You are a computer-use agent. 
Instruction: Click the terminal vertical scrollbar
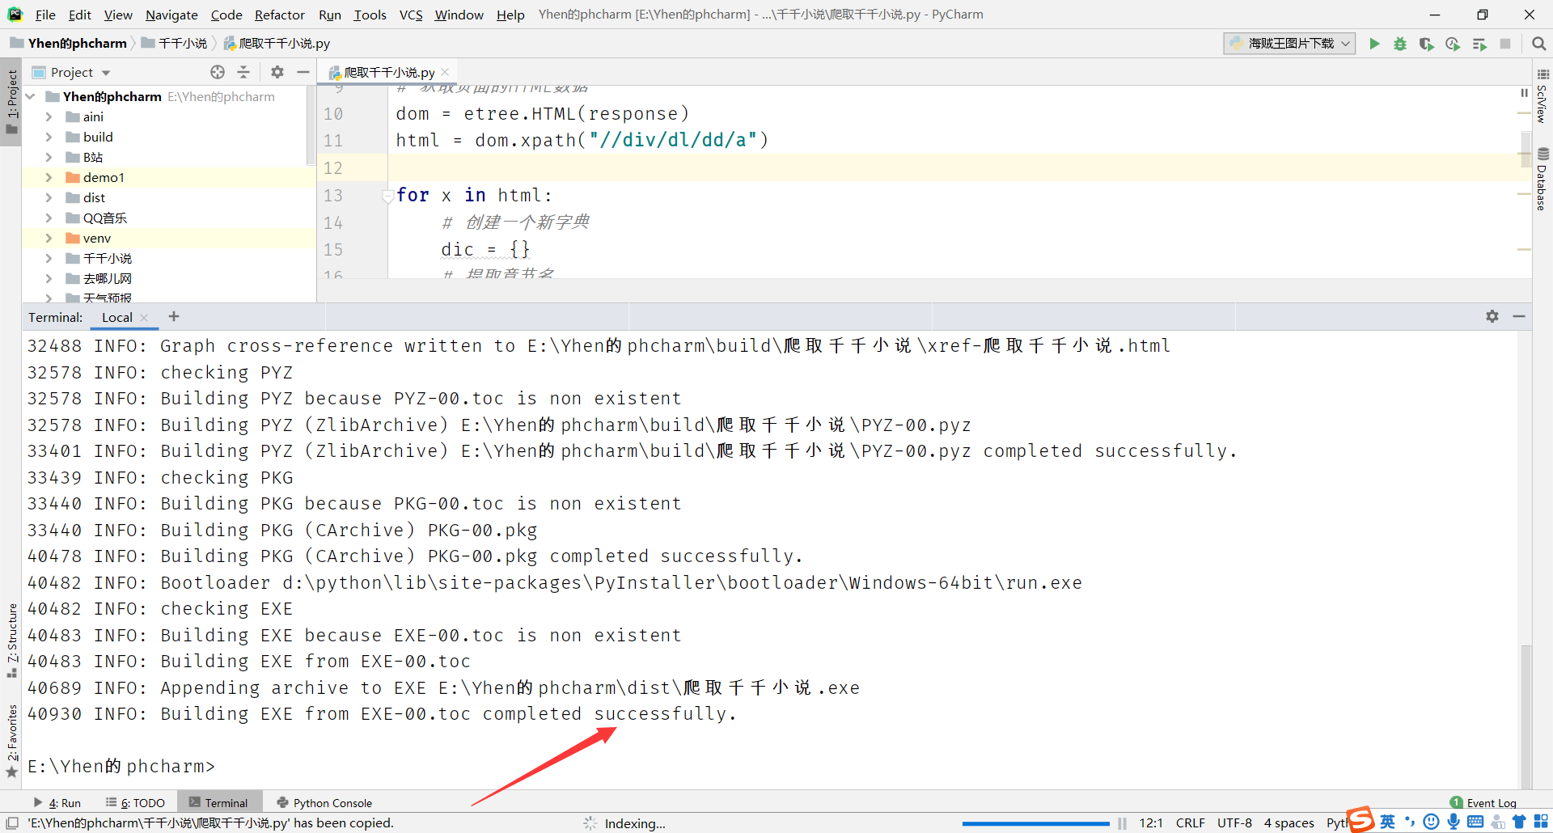tap(1525, 716)
